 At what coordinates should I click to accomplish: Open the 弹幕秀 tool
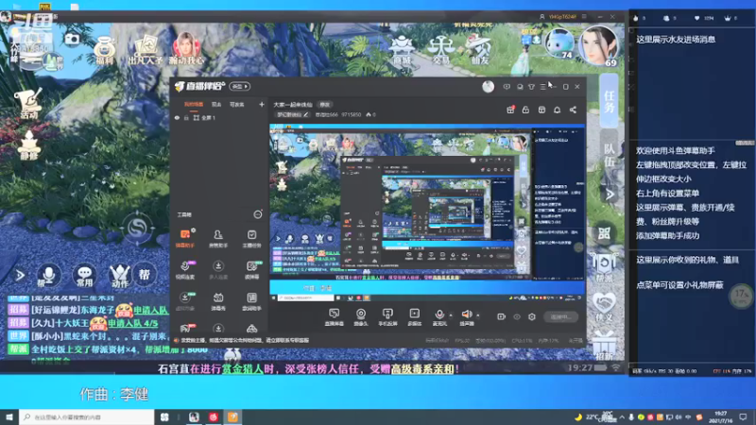[218, 301]
